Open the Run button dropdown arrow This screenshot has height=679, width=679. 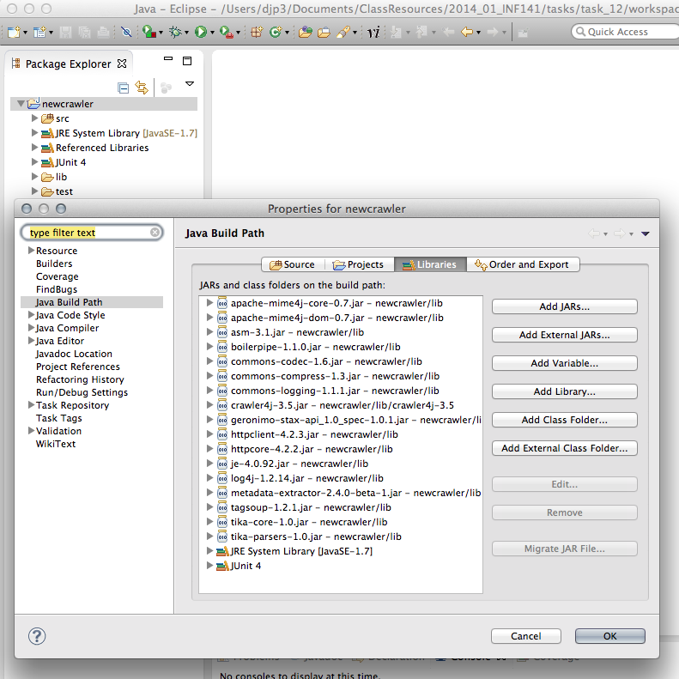click(212, 33)
